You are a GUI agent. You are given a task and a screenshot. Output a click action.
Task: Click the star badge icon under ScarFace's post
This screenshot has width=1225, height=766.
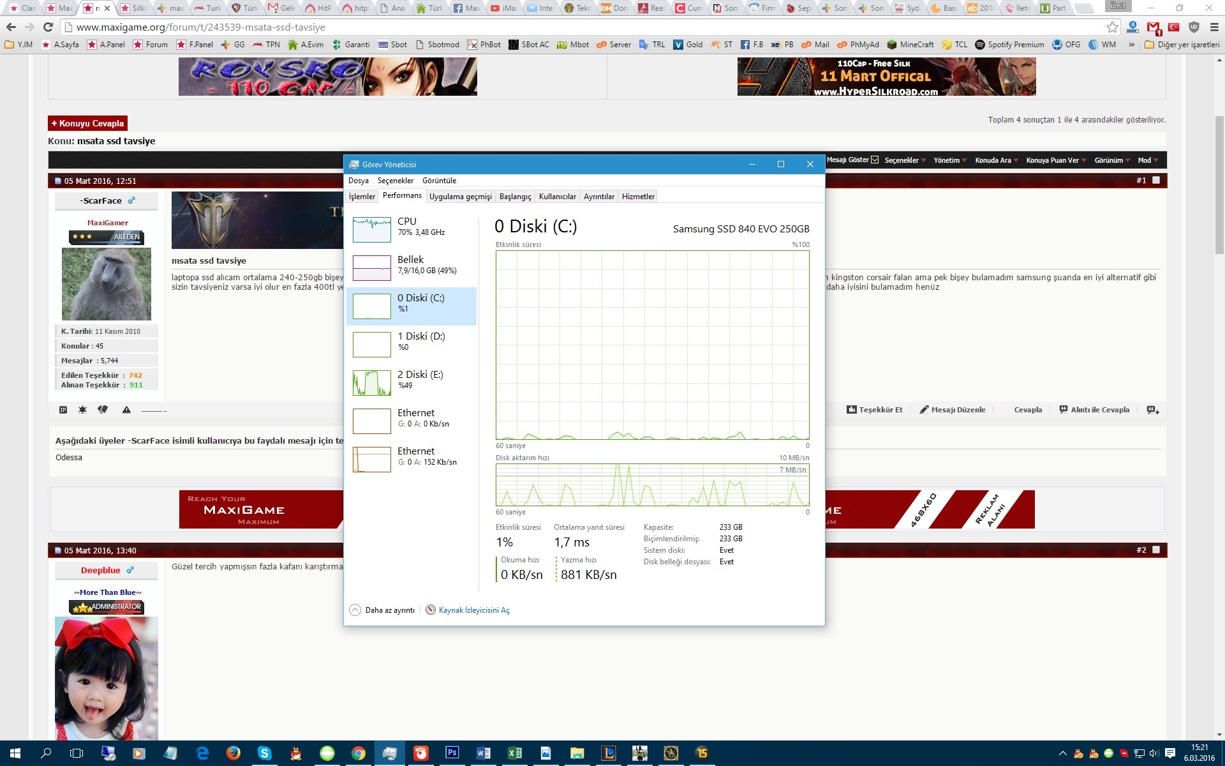pyautogui.click(x=82, y=410)
